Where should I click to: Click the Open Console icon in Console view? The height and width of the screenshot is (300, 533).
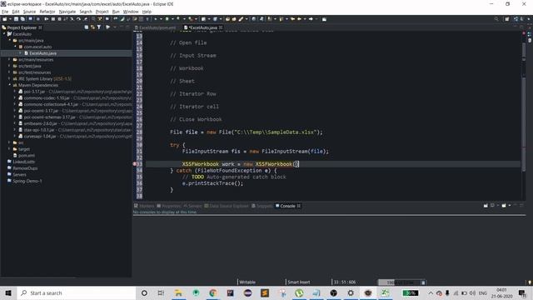pos(504,206)
